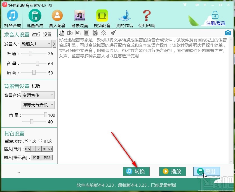This screenshot has width=235, height=192.
Task: Open the skin theme shirt icon
Action: 185,5
